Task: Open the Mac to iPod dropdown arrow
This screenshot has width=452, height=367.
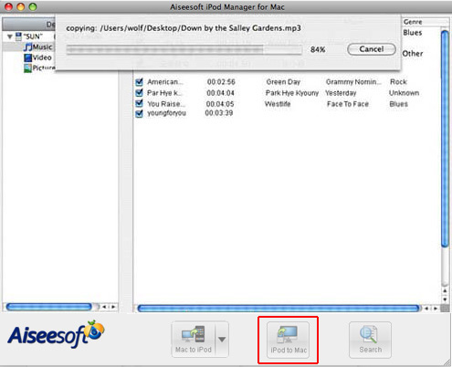Action: [x=222, y=339]
